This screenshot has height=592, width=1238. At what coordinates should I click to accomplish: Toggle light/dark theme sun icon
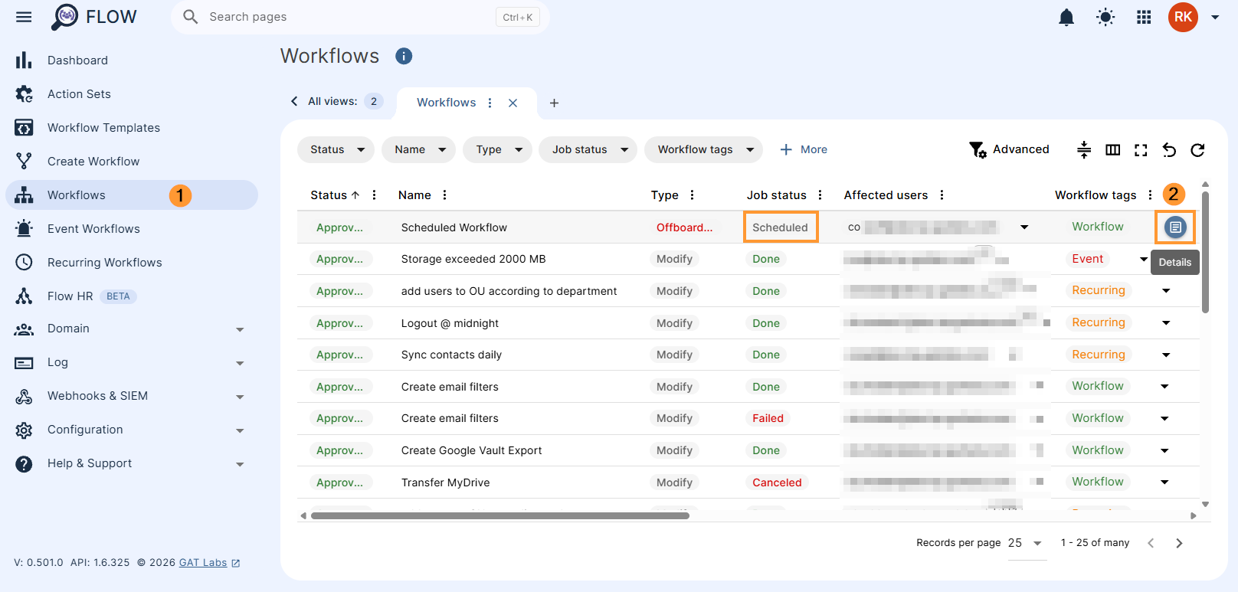coord(1105,17)
